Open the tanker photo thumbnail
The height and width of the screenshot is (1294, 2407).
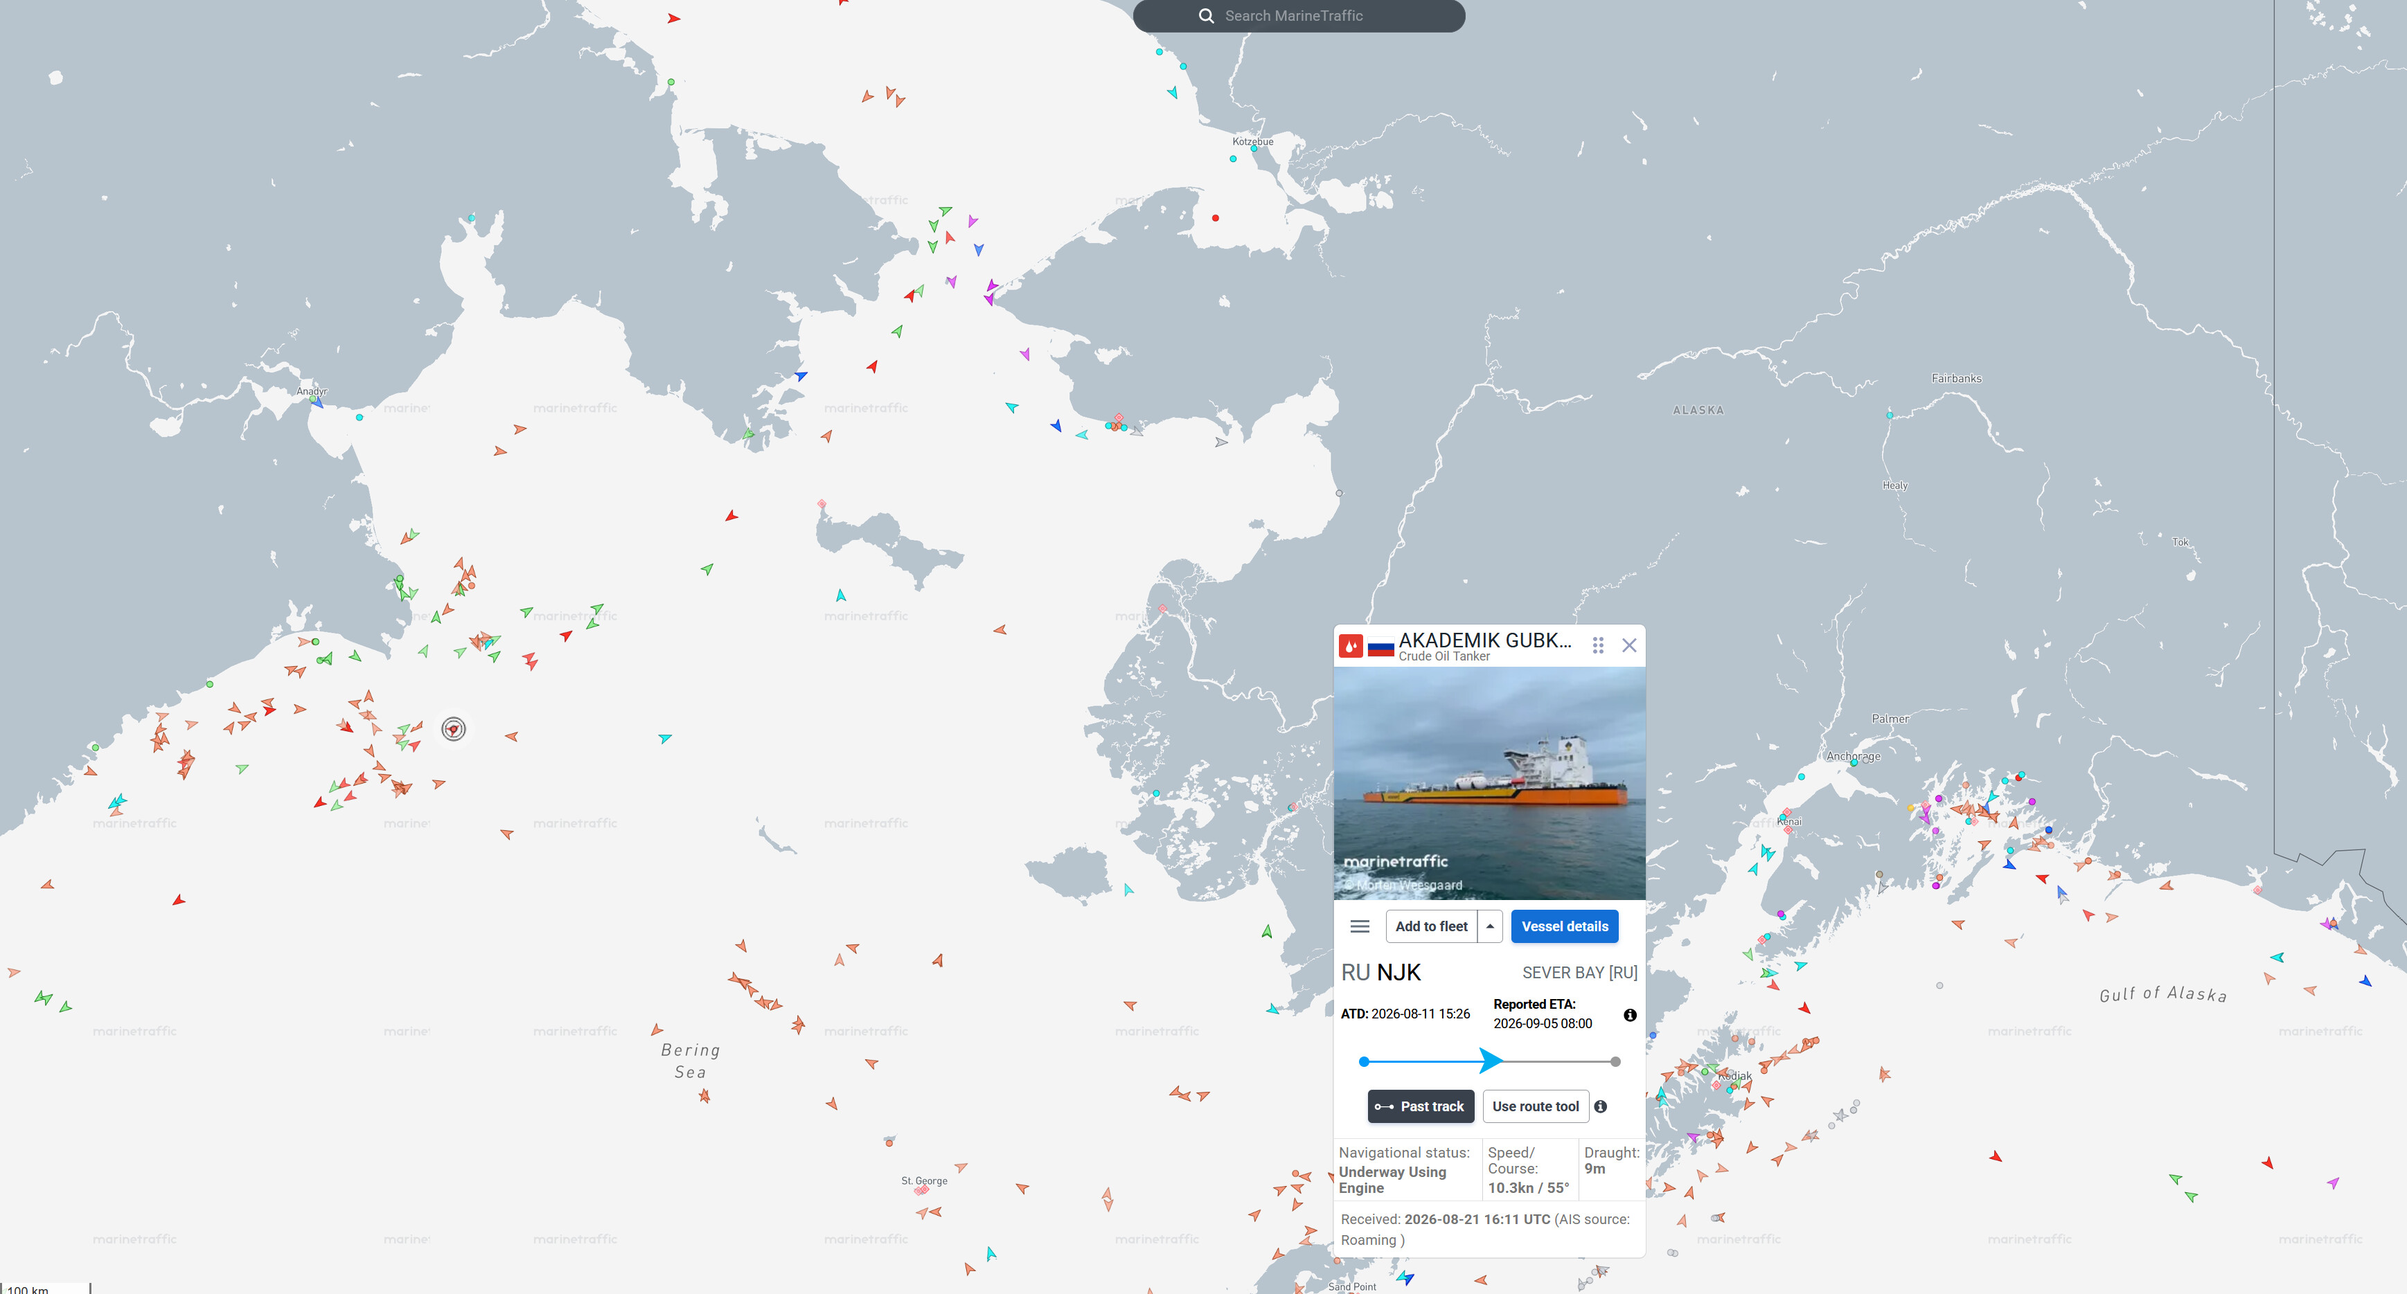1489,783
